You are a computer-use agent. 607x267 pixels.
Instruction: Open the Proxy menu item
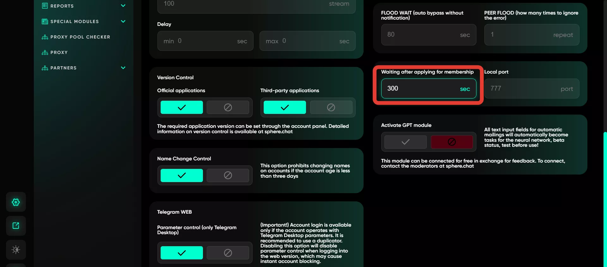[59, 52]
